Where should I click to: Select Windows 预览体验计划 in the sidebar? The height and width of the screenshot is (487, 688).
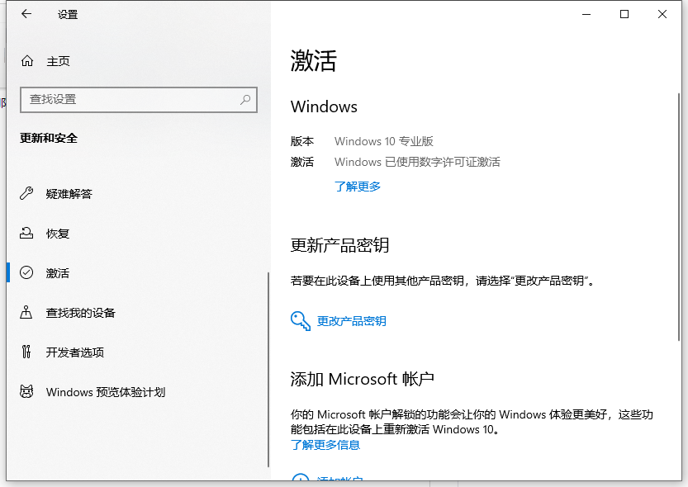click(103, 391)
